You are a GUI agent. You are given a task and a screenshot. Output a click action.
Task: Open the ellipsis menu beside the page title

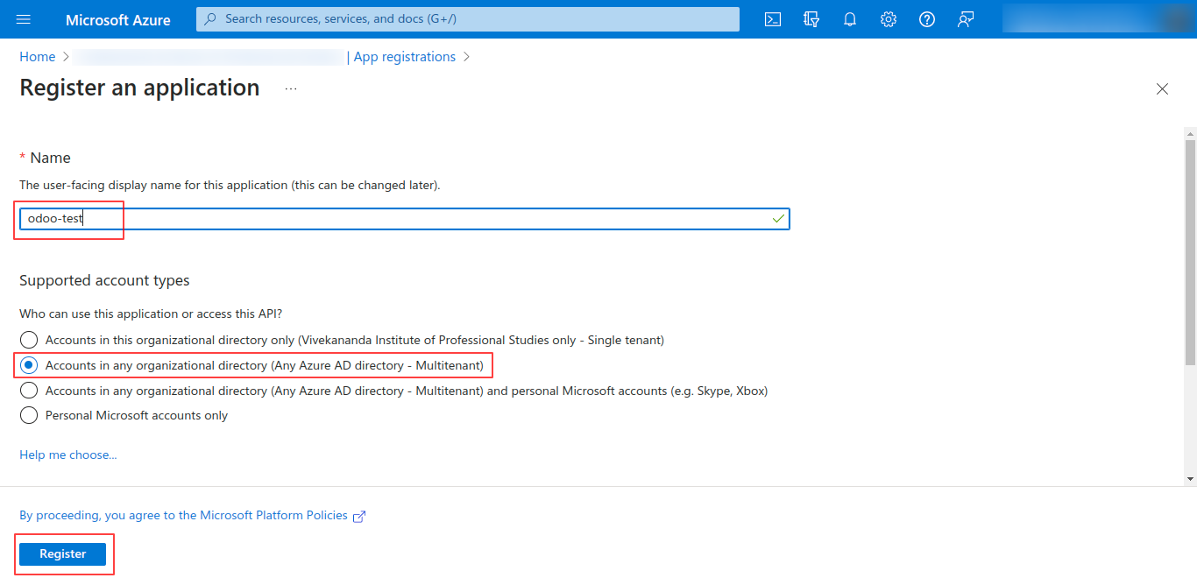291,88
